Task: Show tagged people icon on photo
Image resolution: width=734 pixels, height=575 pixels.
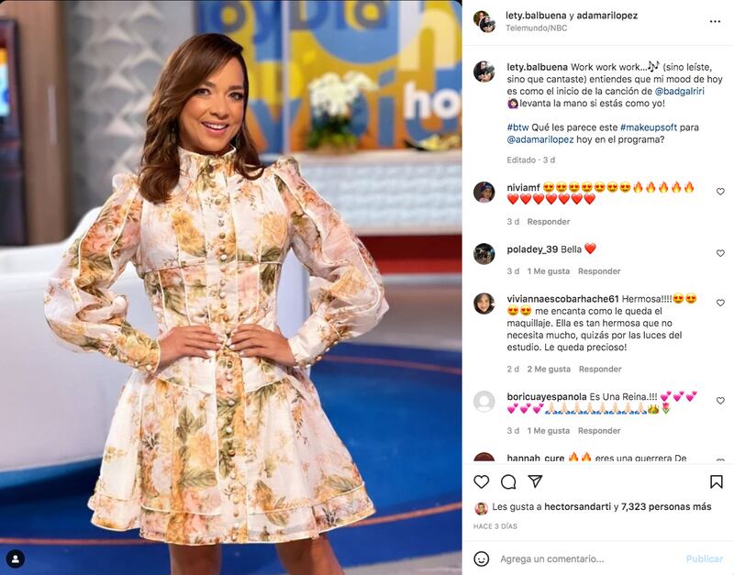Action: click(16, 558)
